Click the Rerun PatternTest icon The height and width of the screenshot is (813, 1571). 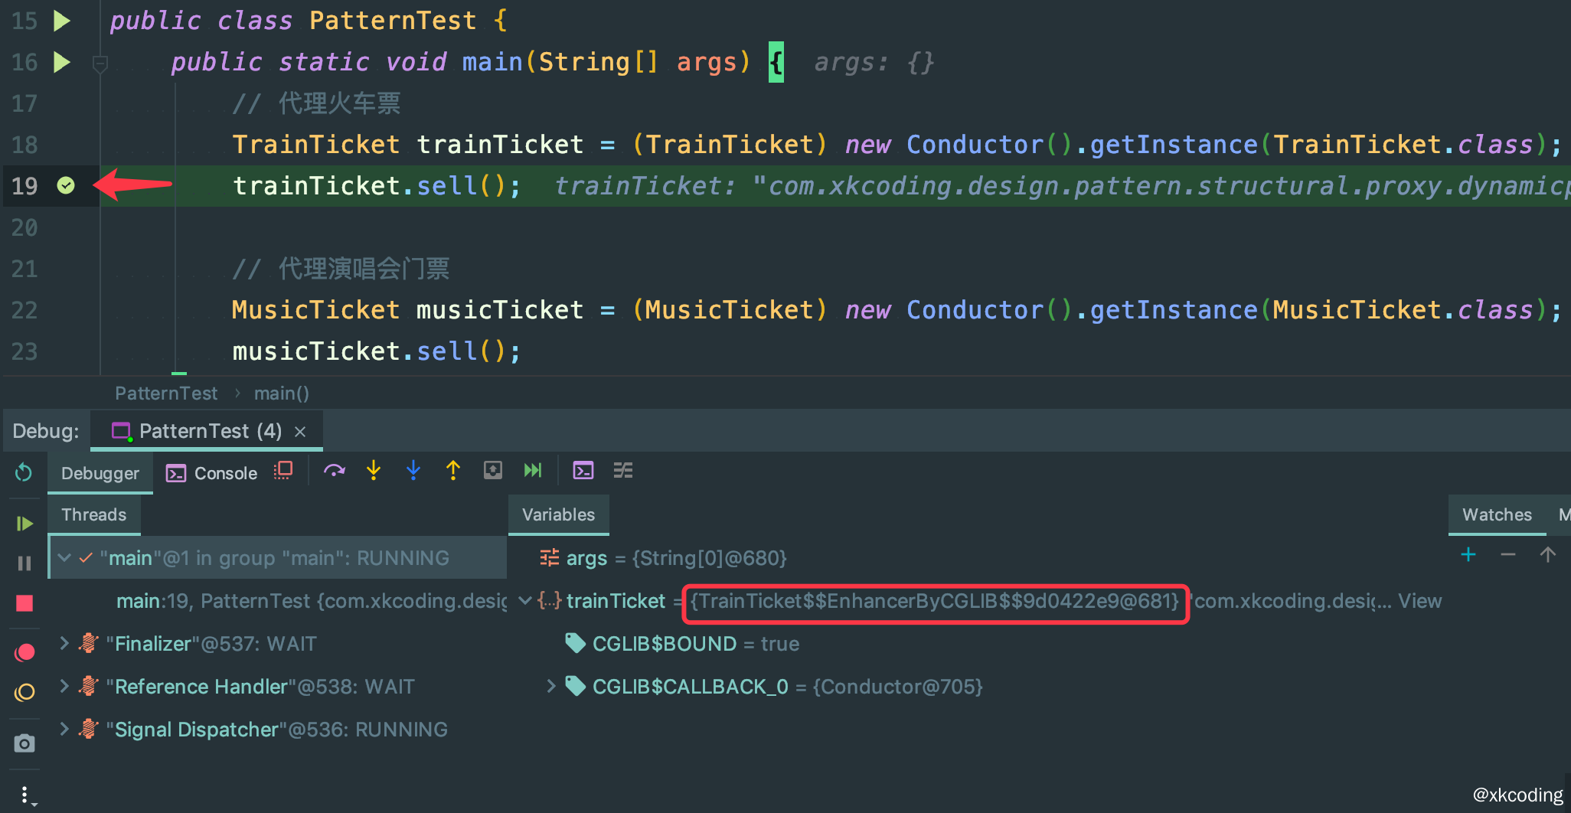pyautogui.click(x=24, y=472)
